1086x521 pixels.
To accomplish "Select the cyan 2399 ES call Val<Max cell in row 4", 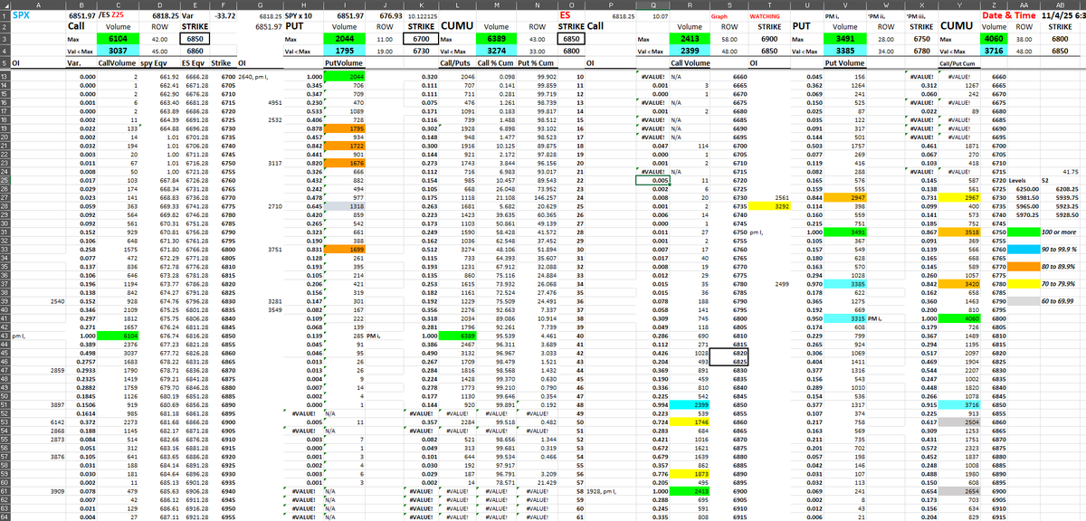I will (691, 52).
